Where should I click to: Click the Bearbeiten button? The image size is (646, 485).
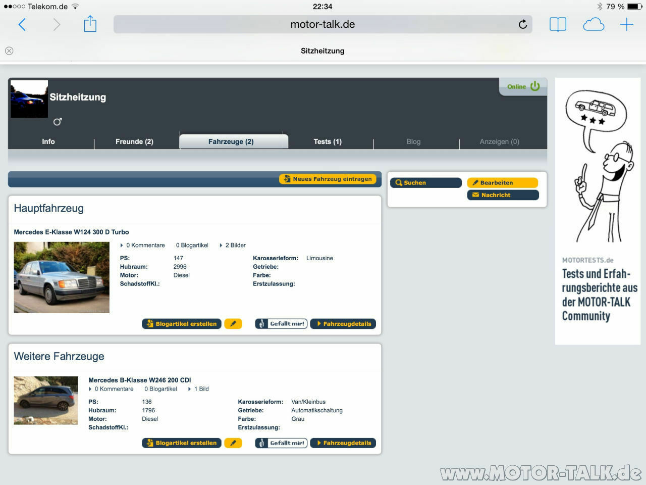(503, 183)
